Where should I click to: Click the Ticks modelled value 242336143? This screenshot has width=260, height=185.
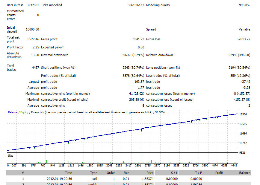click(136, 5)
